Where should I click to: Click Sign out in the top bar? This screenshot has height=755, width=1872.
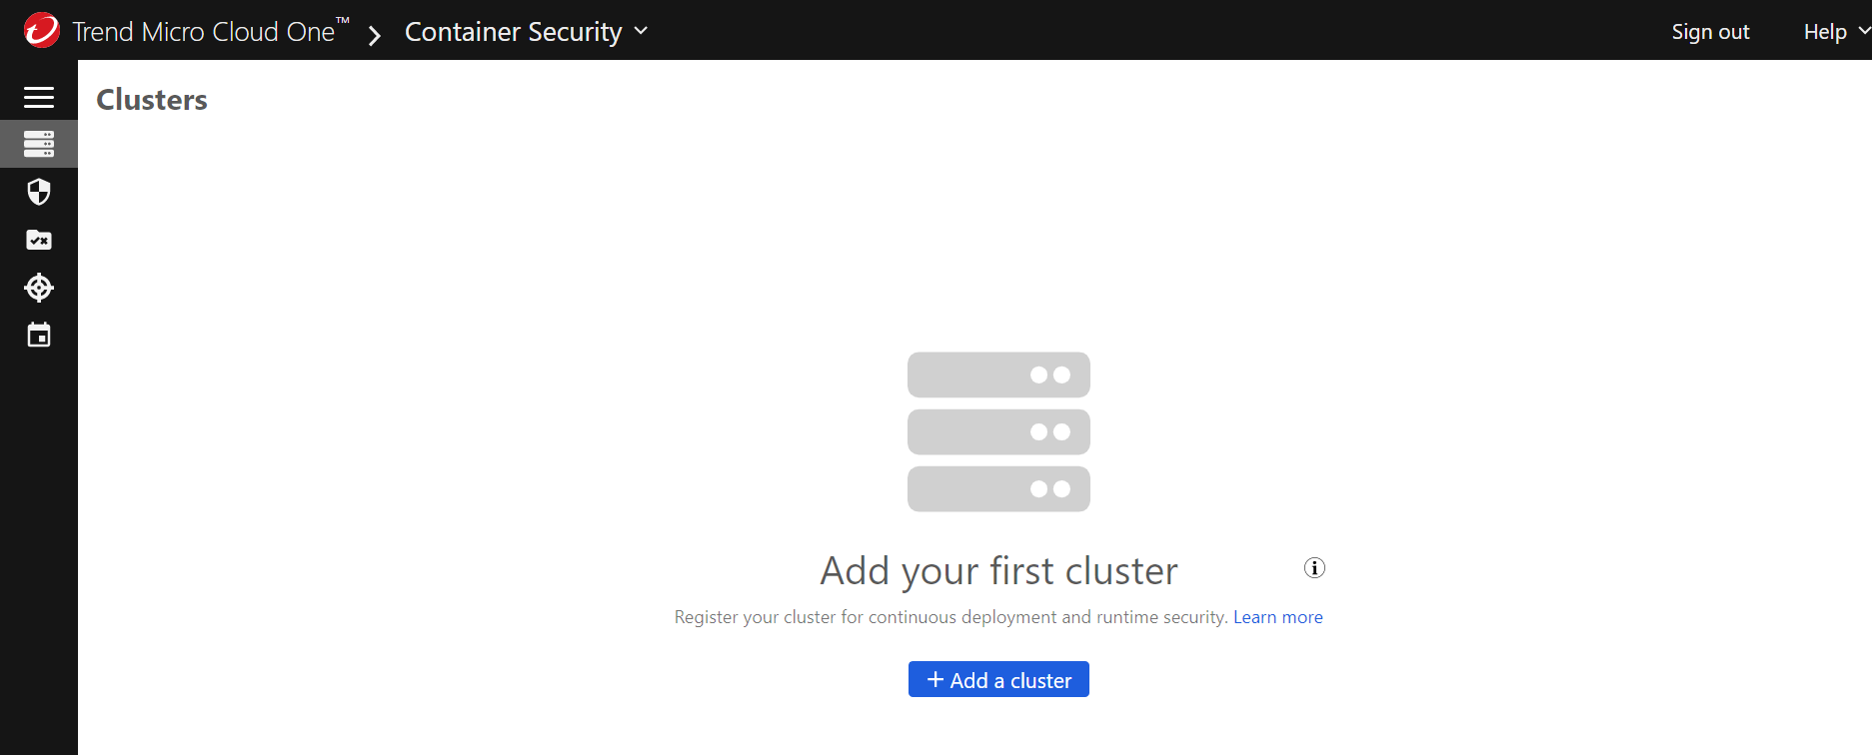tap(1710, 32)
